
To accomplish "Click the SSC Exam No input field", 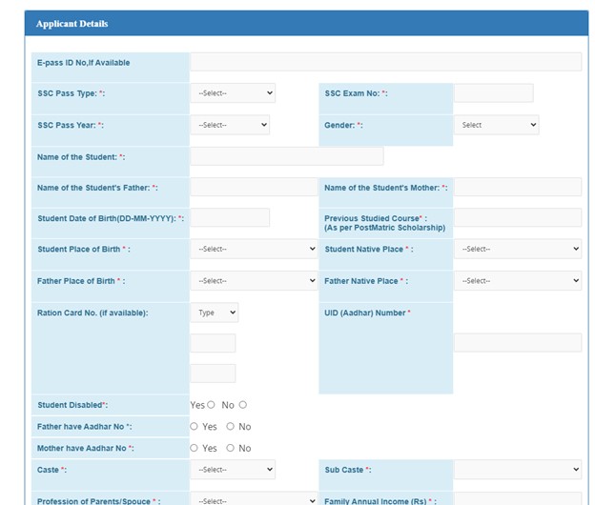I will pyautogui.click(x=494, y=92).
